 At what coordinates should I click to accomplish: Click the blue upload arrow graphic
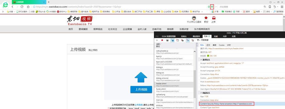click(x=141, y=77)
